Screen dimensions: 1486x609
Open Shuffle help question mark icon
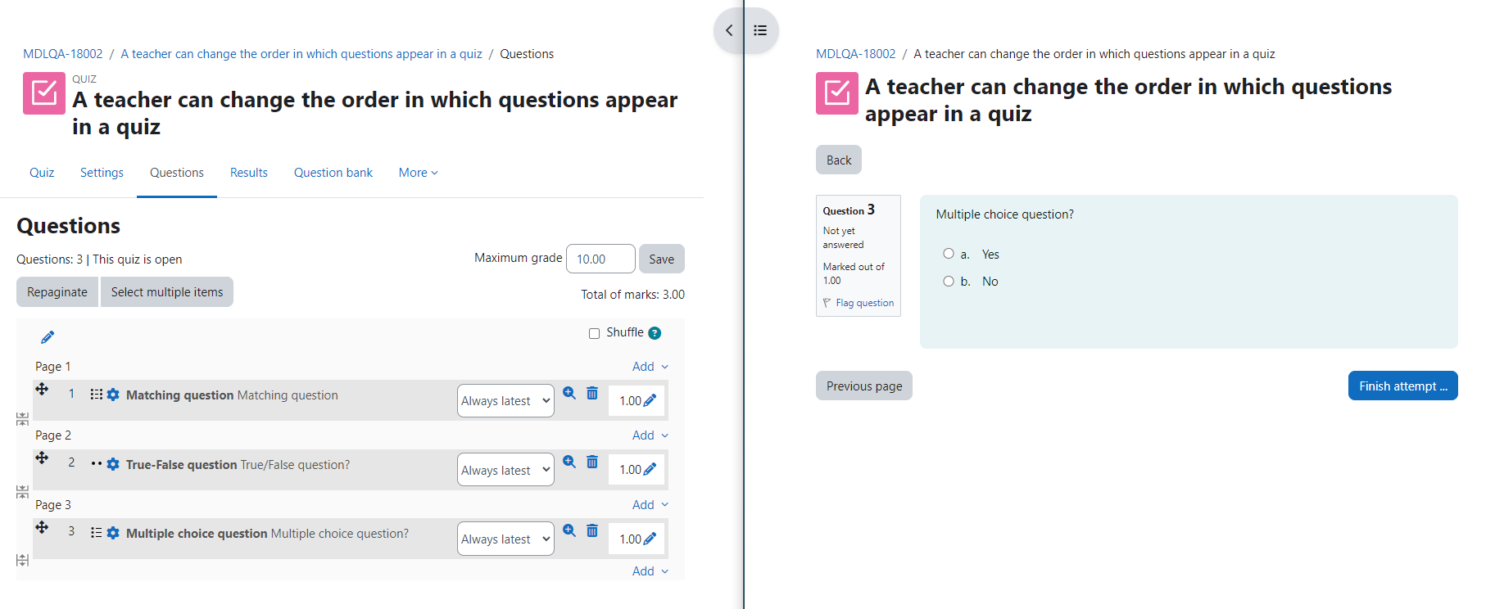[655, 333]
